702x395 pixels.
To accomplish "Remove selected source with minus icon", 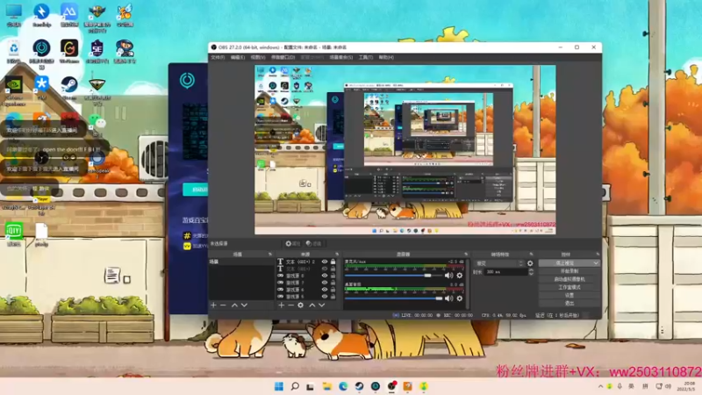I will pyautogui.click(x=290, y=305).
